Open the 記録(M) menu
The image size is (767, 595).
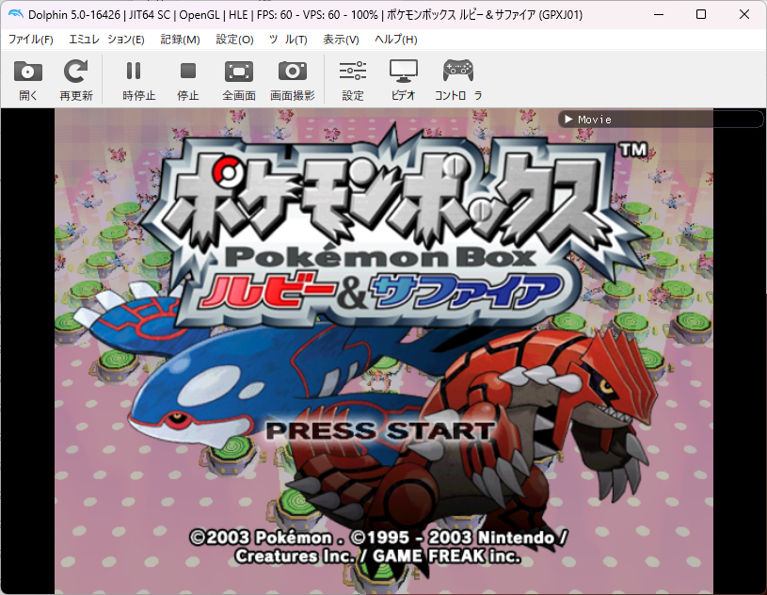[180, 40]
